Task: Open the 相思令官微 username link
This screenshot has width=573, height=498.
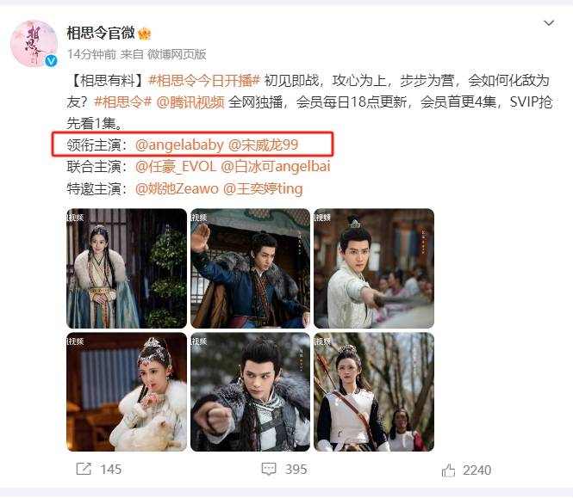Action: click(101, 34)
